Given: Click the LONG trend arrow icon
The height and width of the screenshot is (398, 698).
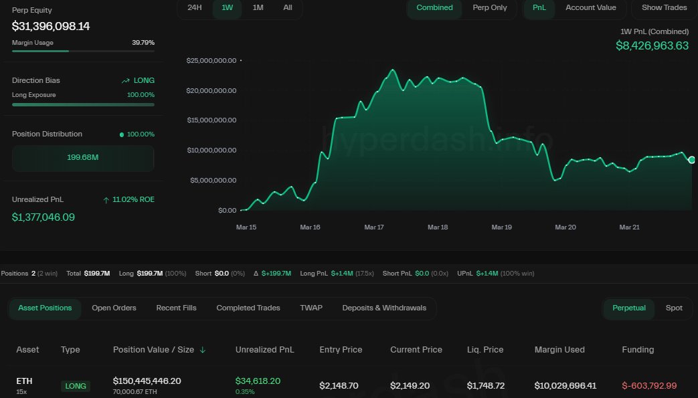Looking at the screenshot, I should tap(126, 80).
